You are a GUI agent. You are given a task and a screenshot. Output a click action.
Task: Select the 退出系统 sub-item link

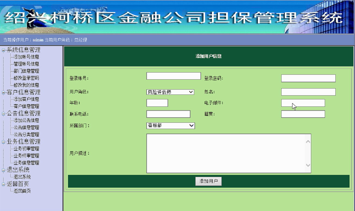22,177
